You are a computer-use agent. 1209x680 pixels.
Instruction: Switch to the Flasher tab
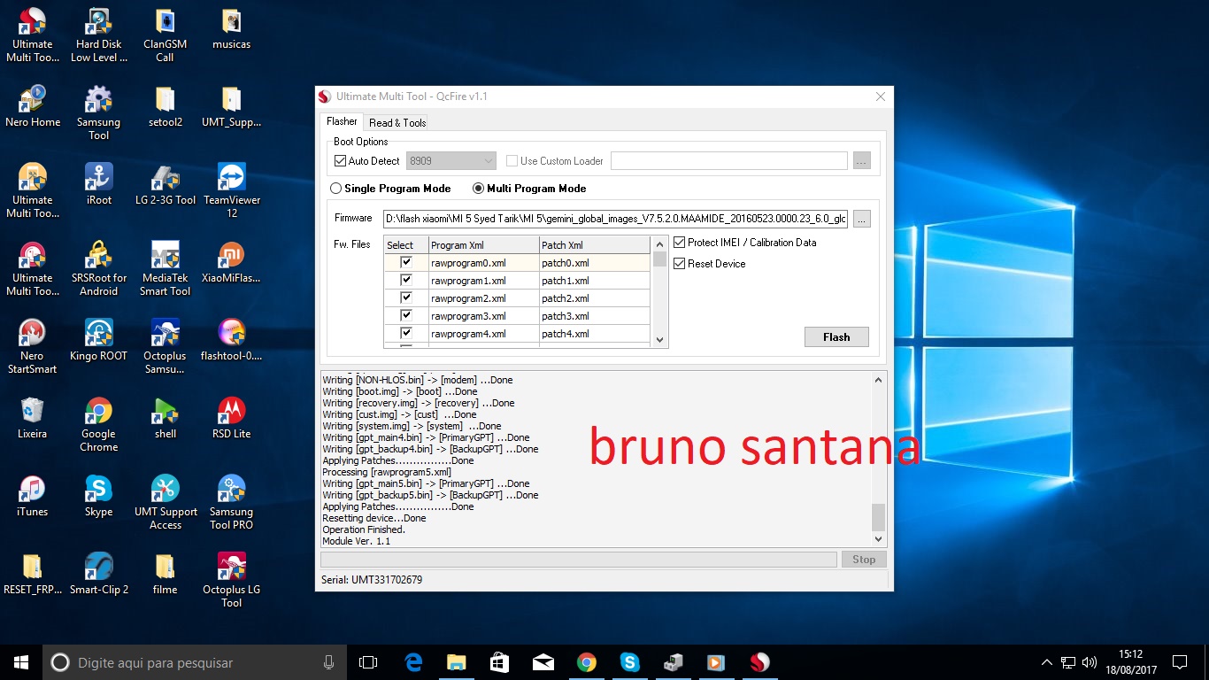point(342,122)
